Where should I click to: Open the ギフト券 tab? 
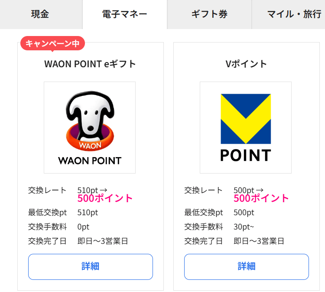tap(209, 14)
